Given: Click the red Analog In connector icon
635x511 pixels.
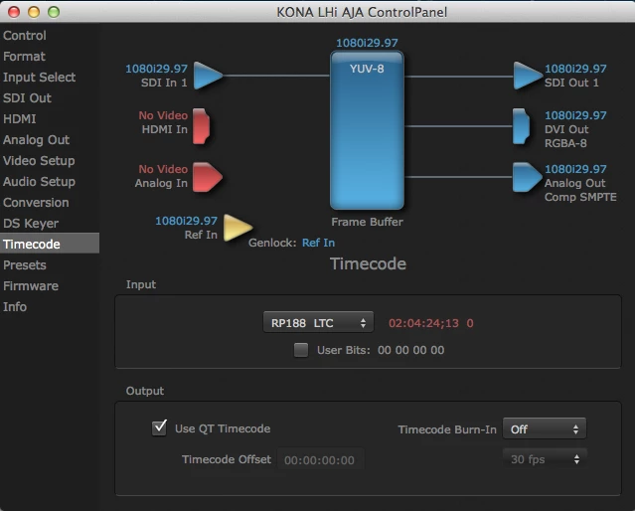Looking at the screenshot, I should click(x=207, y=177).
